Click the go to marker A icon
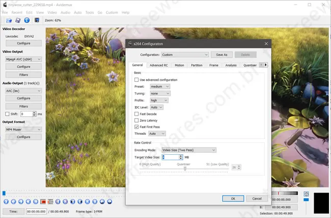The height and width of the screenshot is (218, 331). [x=73, y=202]
